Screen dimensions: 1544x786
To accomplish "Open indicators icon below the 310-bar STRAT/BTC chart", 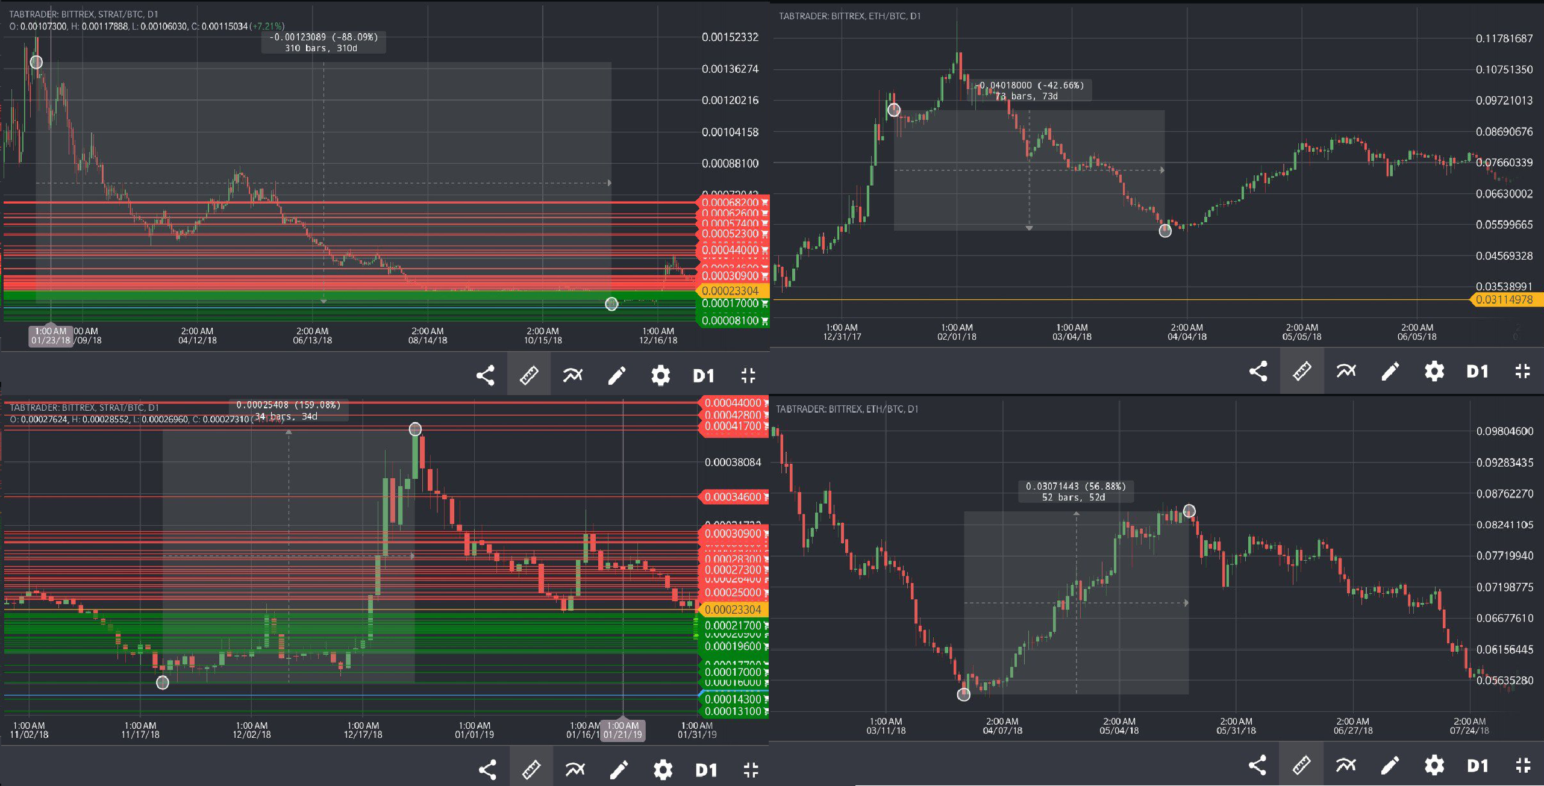I will point(573,375).
